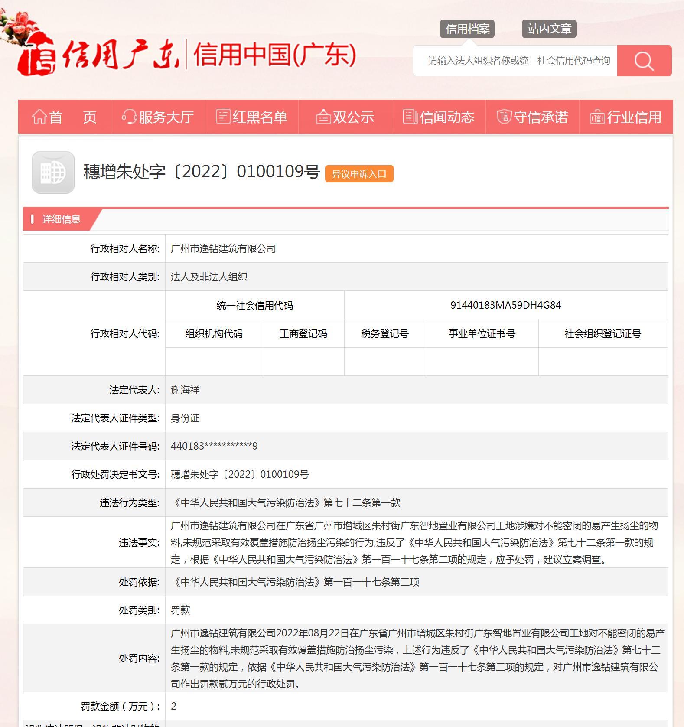This screenshot has width=684, height=727.
Task: Click the 法定代表人证件类型 label
Action: click(115, 418)
